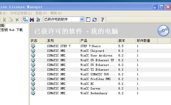Screen dimensions: 171x105
Task: Select the WinCC Chipcard product
Action: 92,51
